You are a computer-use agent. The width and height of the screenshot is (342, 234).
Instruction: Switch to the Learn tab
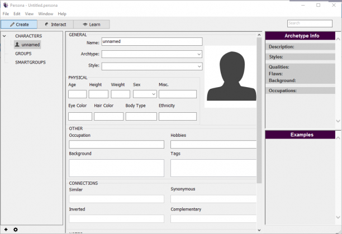(92, 25)
